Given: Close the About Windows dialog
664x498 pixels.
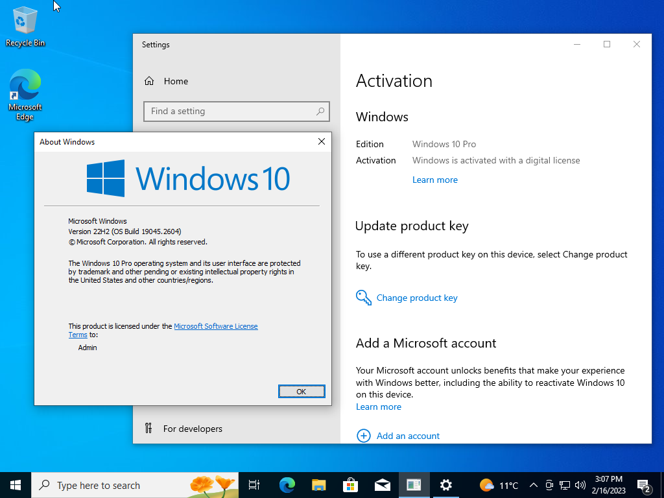Looking at the screenshot, I should click(322, 141).
